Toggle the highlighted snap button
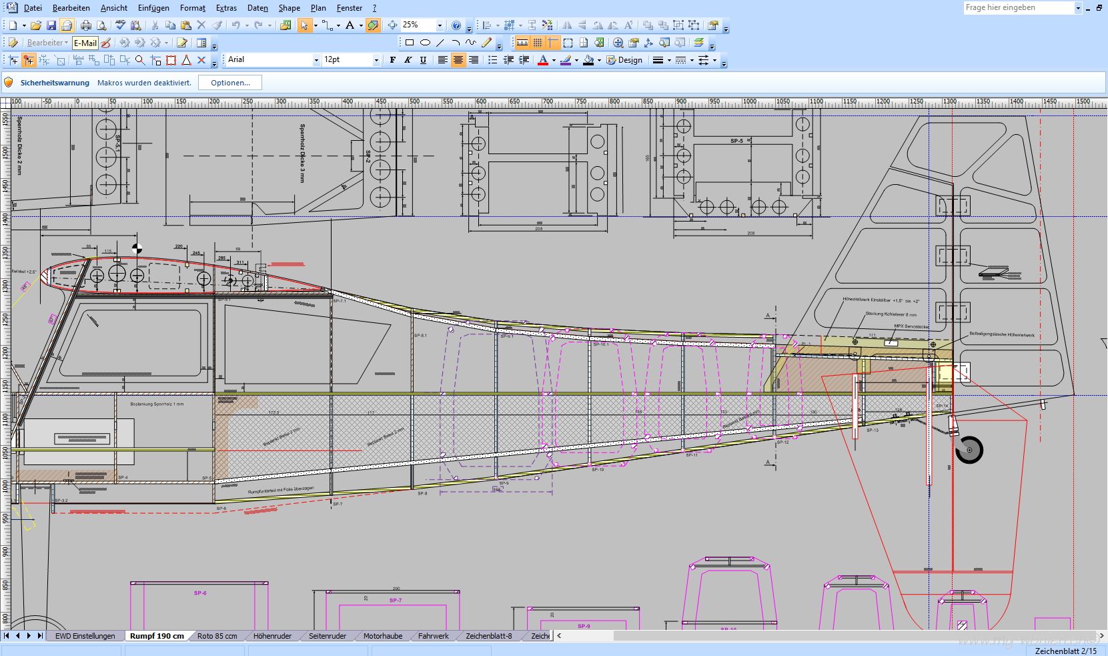Viewport: 1108px width, 656px height. (29, 60)
